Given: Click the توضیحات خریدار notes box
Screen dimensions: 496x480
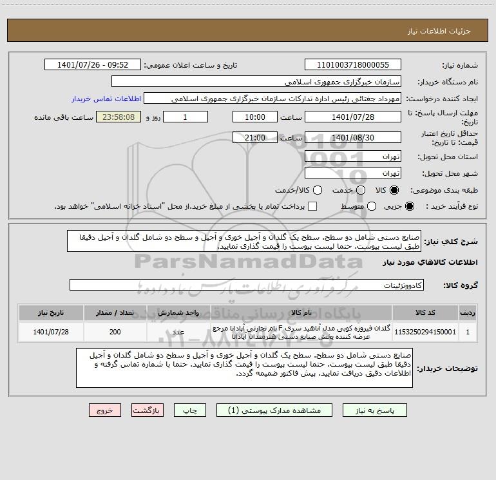Looking at the screenshot, I should (245, 368).
